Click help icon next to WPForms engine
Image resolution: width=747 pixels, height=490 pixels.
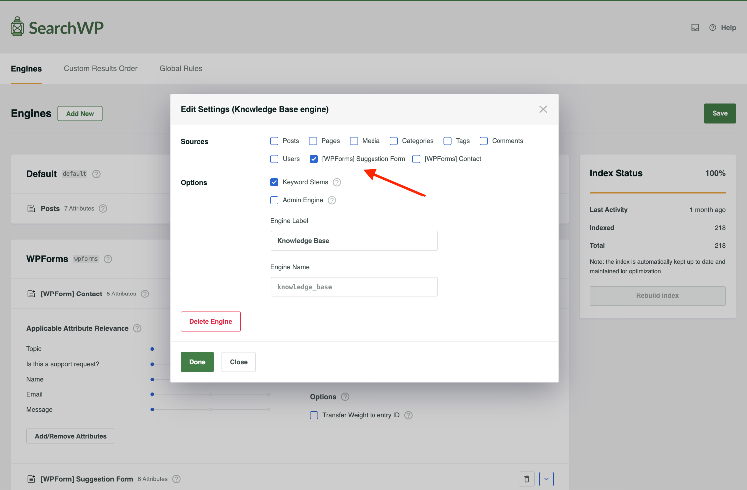pos(108,259)
